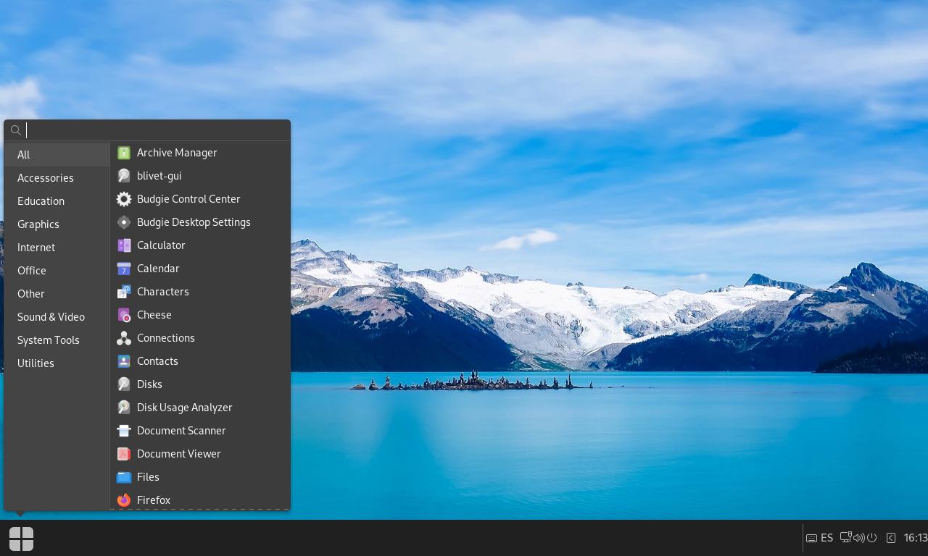Open Disk Usage Analyzer

(199, 408)
